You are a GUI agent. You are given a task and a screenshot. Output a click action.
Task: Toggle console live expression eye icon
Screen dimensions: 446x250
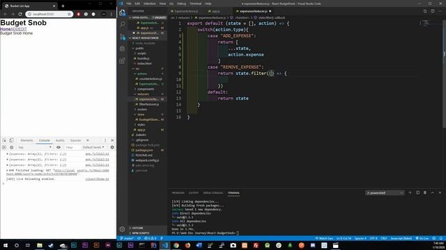tap(59, 147)
